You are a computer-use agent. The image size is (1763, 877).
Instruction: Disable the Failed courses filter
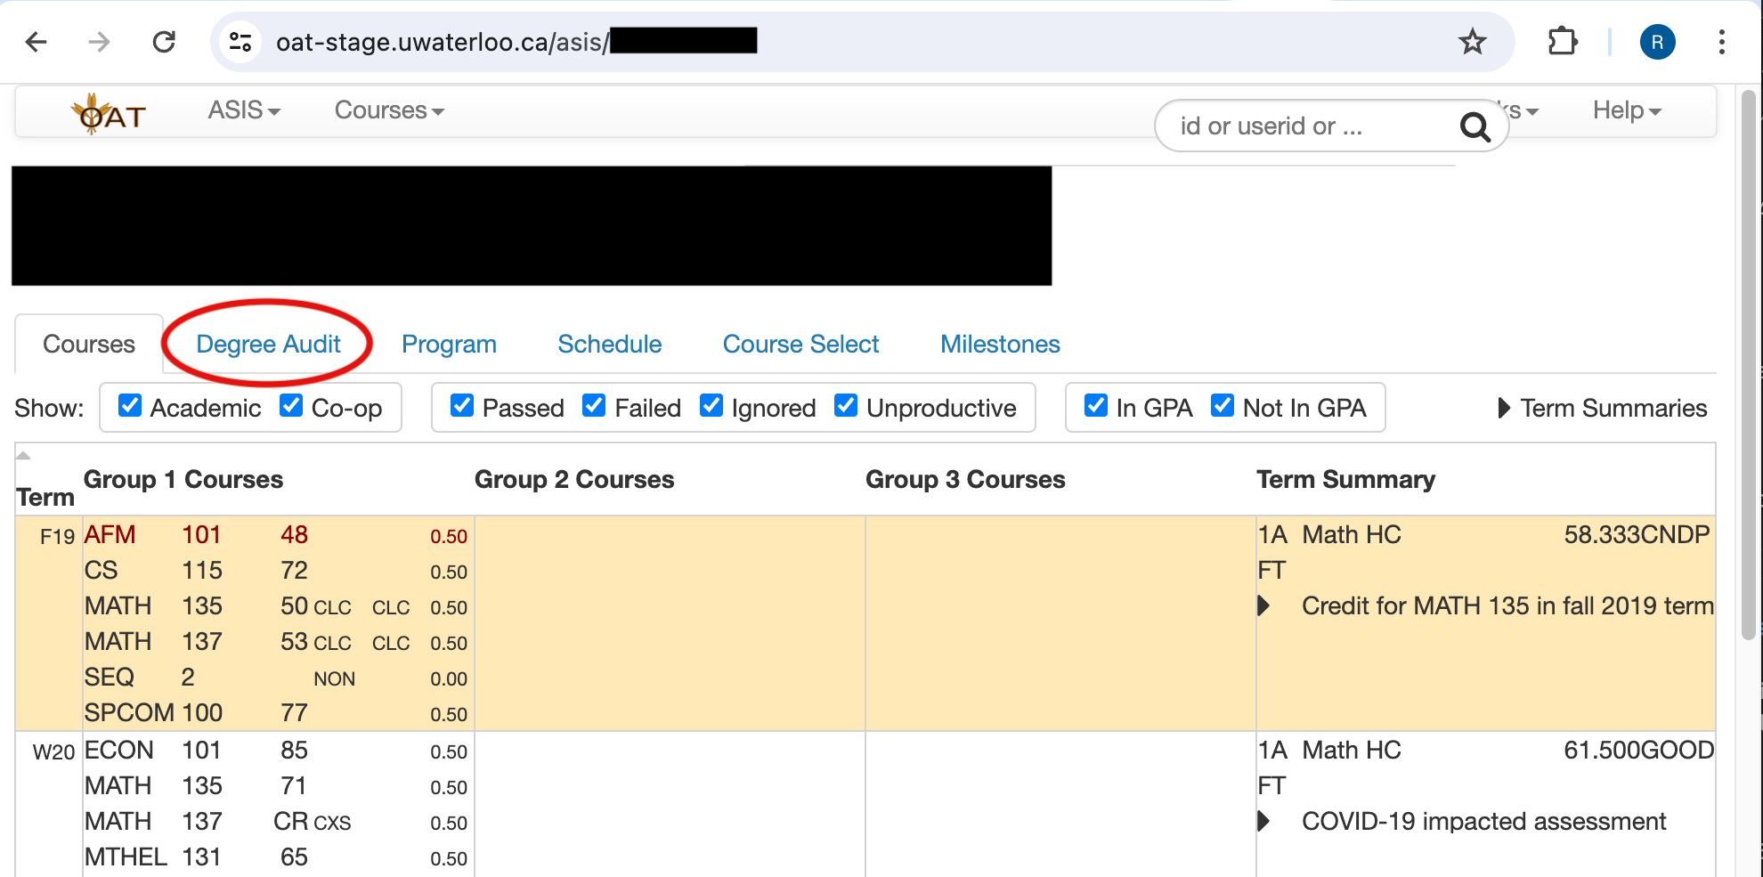point(594,405)
